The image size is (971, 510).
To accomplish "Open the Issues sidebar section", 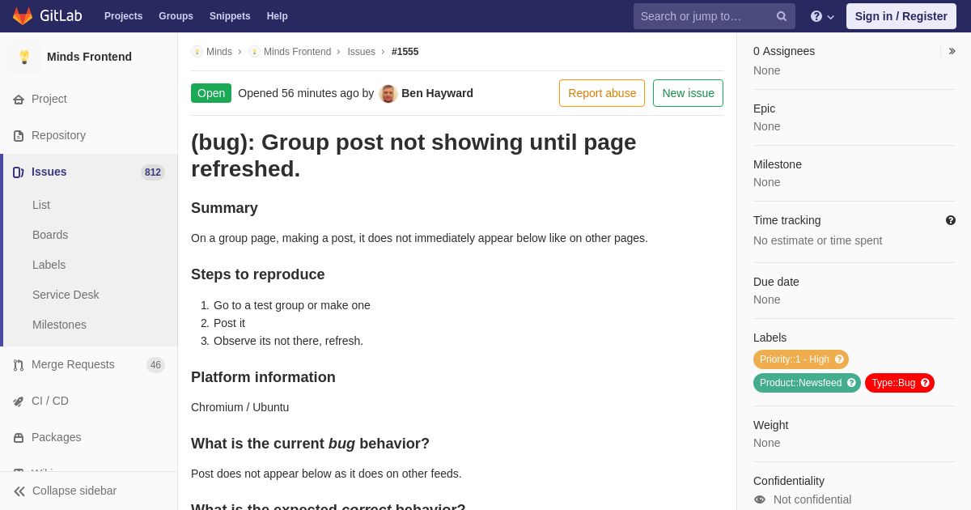I will 89,172.
